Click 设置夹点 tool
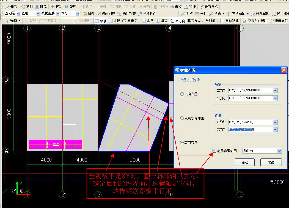 209,7
